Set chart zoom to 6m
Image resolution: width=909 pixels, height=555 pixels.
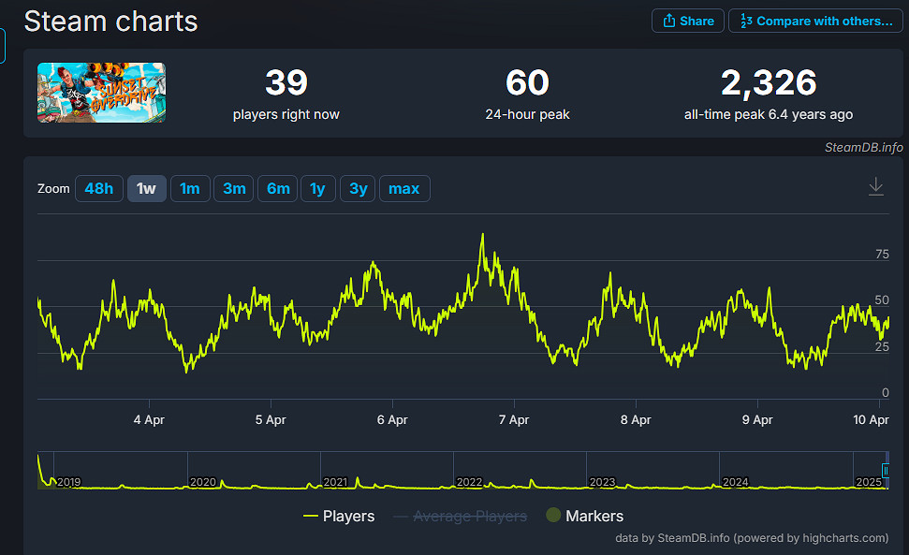click(278, 189)
